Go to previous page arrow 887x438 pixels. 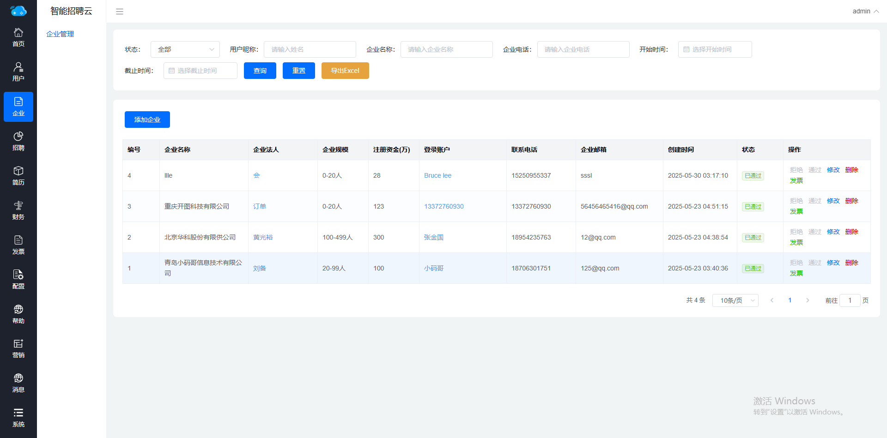(x=772, y=300)
